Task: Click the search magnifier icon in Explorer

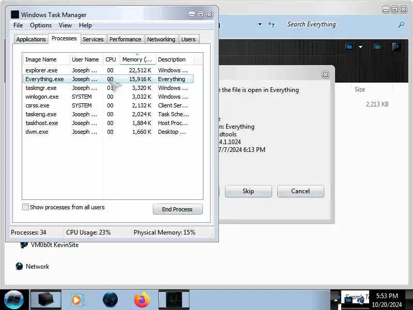Action: pos(401,24)
